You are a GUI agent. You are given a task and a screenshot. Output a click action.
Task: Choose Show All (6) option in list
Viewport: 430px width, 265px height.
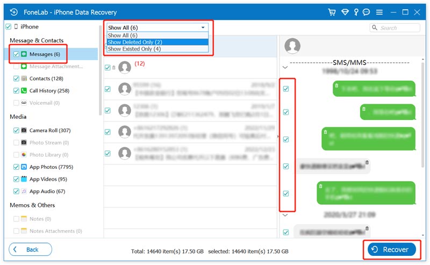[x=157, y=35]
